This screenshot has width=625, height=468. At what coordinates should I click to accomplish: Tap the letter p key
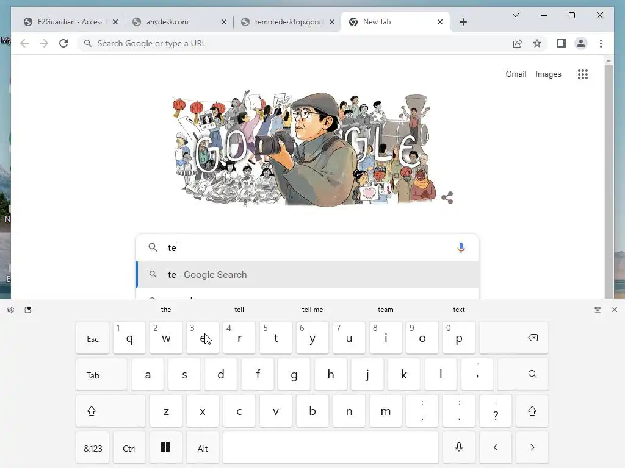(x=459, y=338)
